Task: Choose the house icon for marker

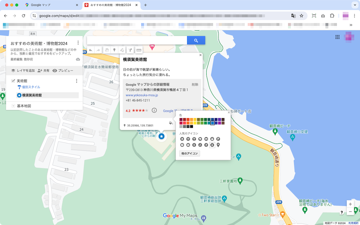Action: point(182,139)
